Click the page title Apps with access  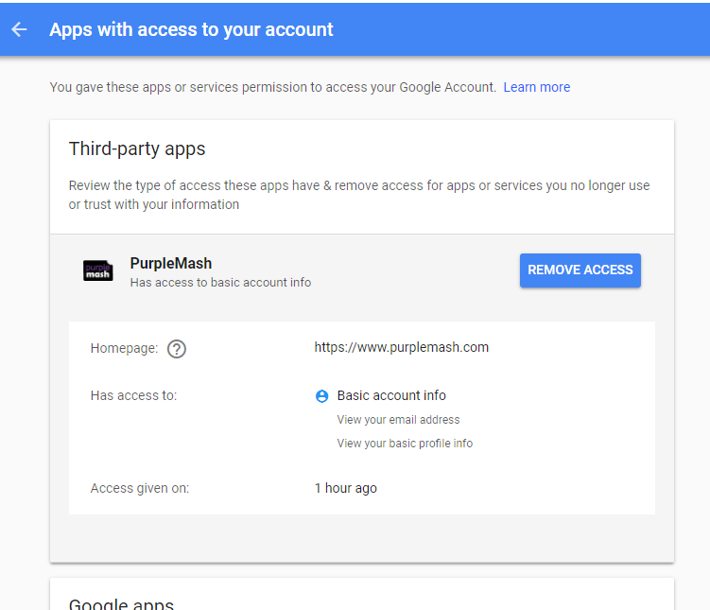click(191, 29)
